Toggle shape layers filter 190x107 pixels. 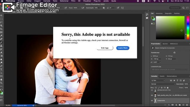[181, 81]
